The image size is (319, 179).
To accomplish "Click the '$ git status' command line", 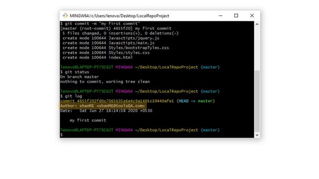I will [x=75, y=72].
